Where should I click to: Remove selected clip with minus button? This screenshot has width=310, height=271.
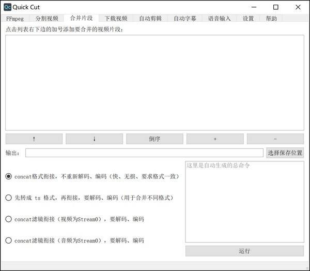[x=275, y=139]
